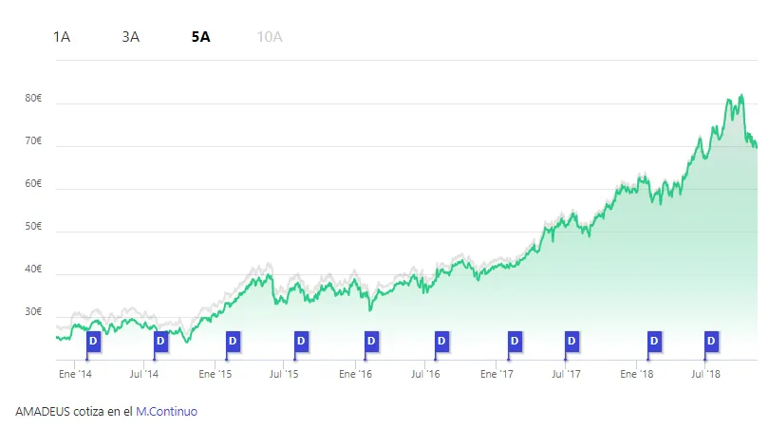Viewport: 769px width, 428px height.
Task: Open the dividend flag nearest Jul '17
Action: click(572, 340)
